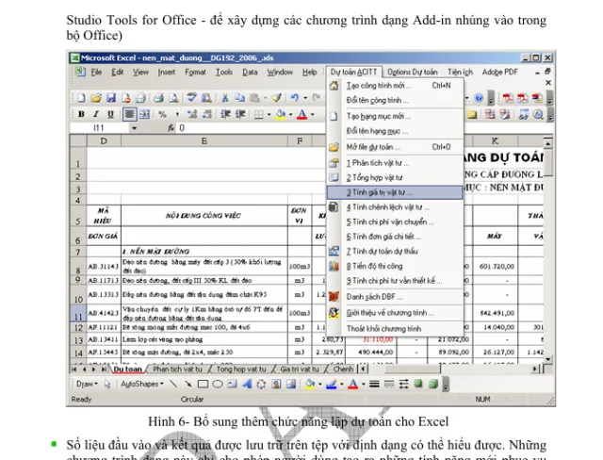Toggle Center alignment button
Image resolution: width=603 pixels, height=460 pixels.
pyautogui.click(x=129, y=114)
